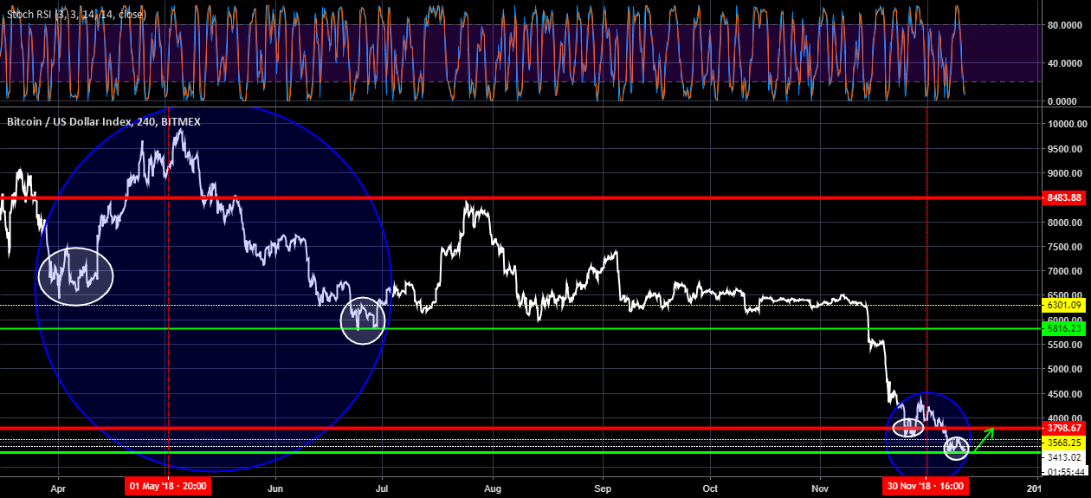Select the 01 May '18 20:00 date marker
The image size is (1091, 498).
169,487
